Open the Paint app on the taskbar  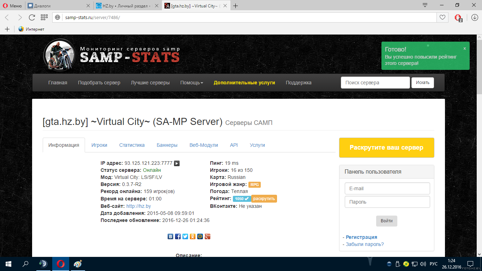click(x=78, y=264)
